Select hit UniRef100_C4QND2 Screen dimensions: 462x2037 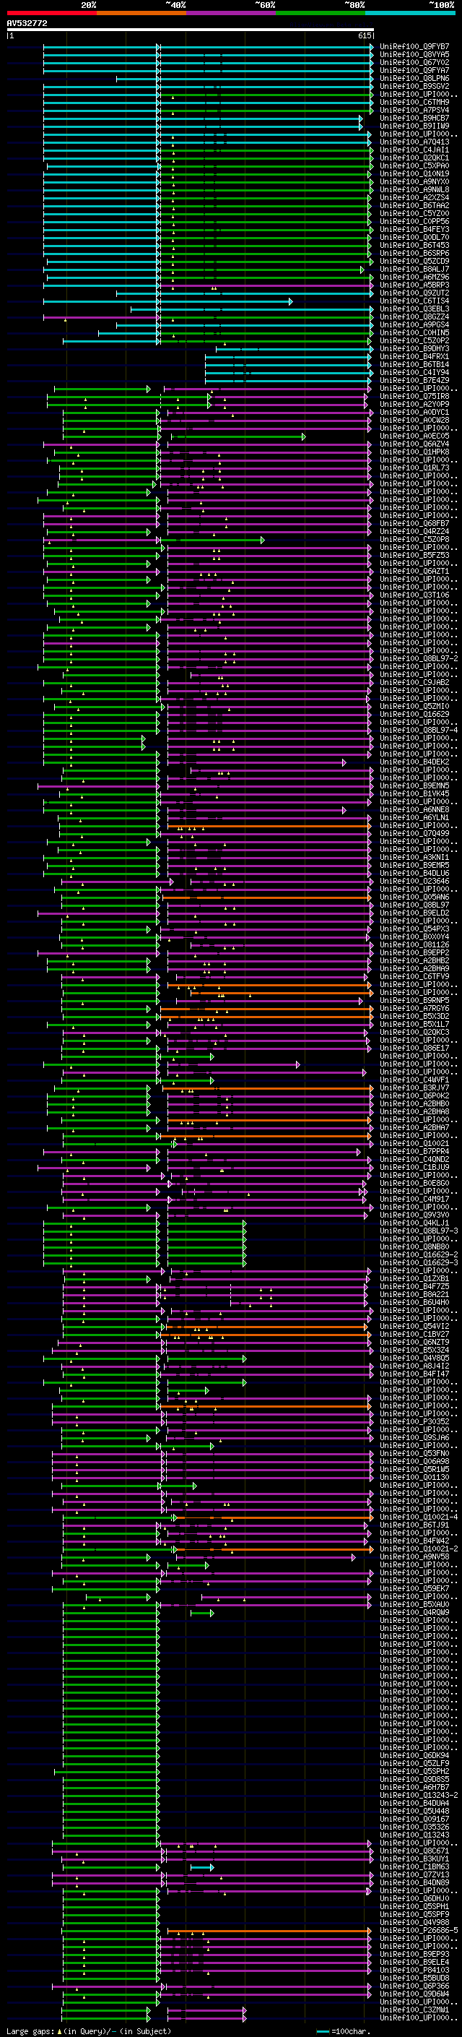pos(414,1160)
